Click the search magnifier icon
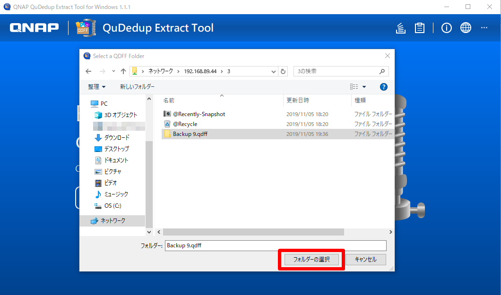This screenshot has height=295, width=501. click(x=382, y=71)
